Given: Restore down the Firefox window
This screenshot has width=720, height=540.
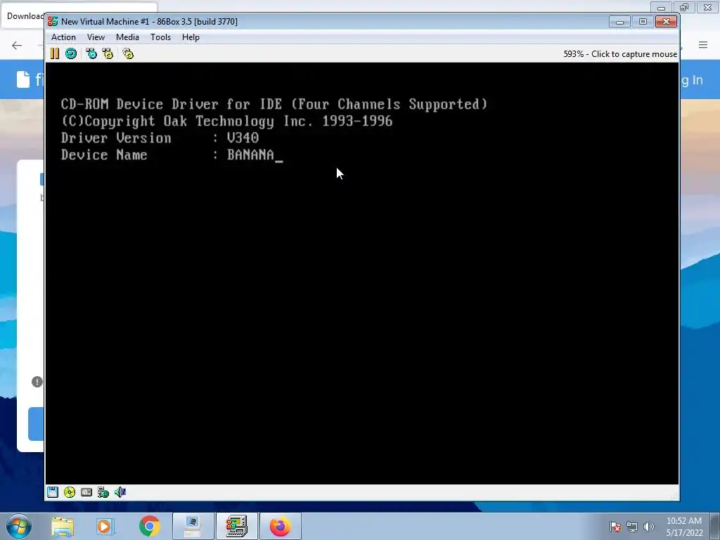Looking at the screenshot, I should click(x=684, y=7).
